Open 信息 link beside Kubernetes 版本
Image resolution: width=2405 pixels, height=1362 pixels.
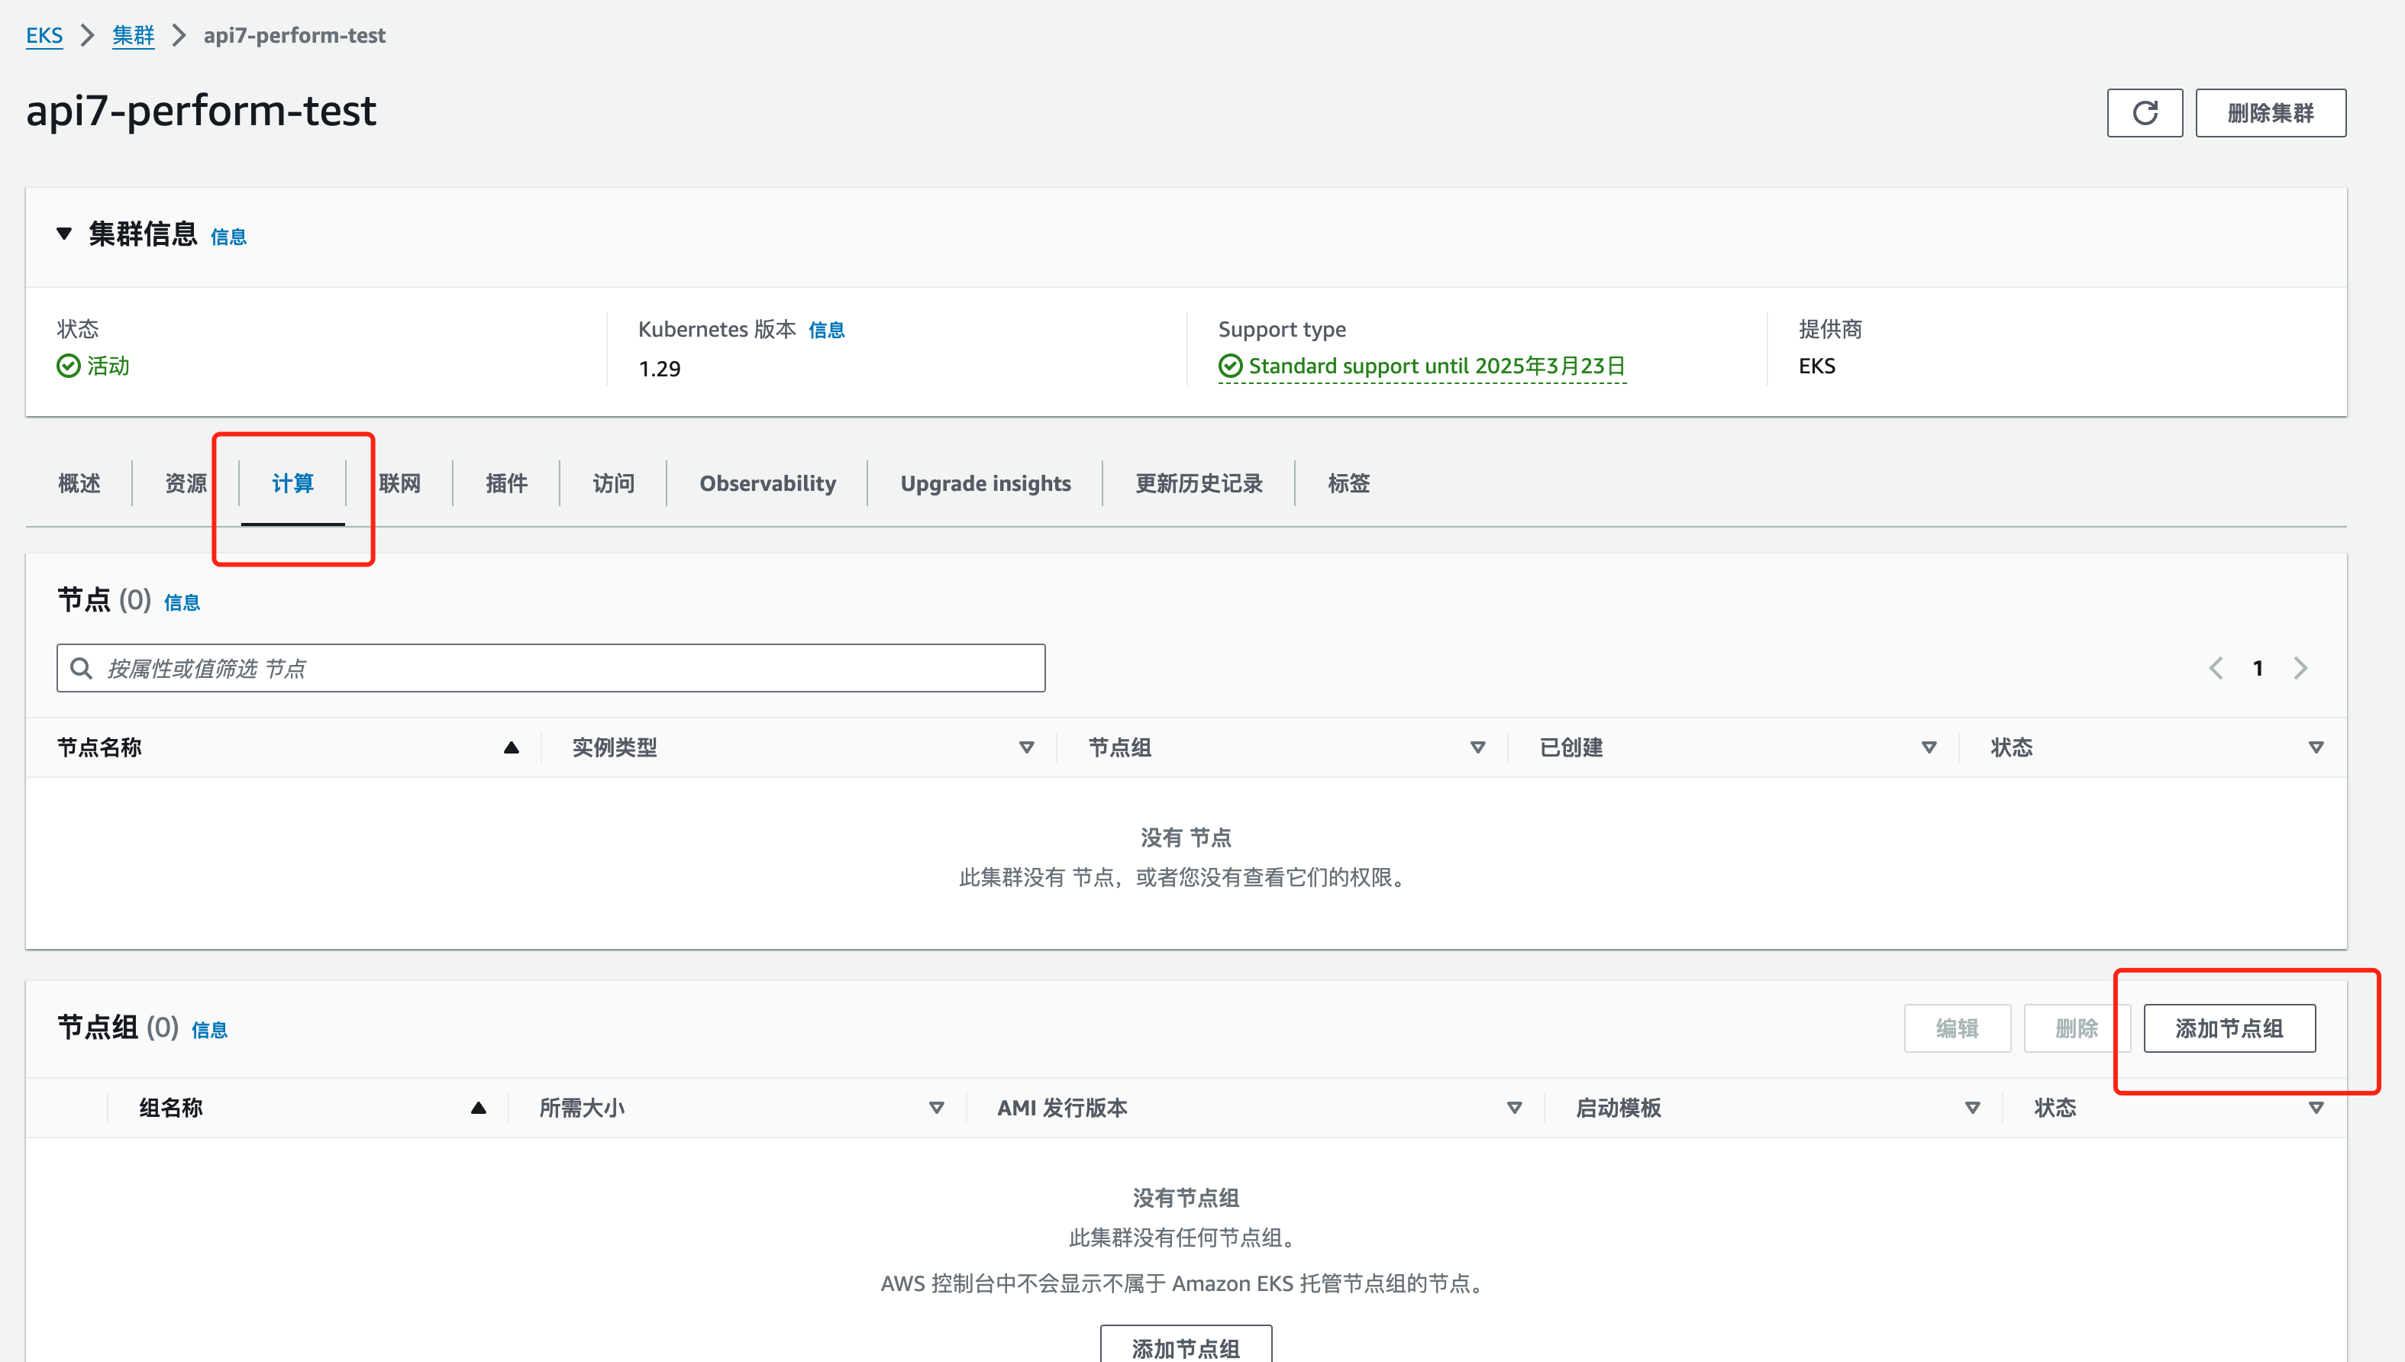click(826, 331)
